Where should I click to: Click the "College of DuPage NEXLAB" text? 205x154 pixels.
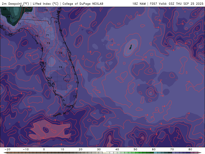[x=83, y=4]
